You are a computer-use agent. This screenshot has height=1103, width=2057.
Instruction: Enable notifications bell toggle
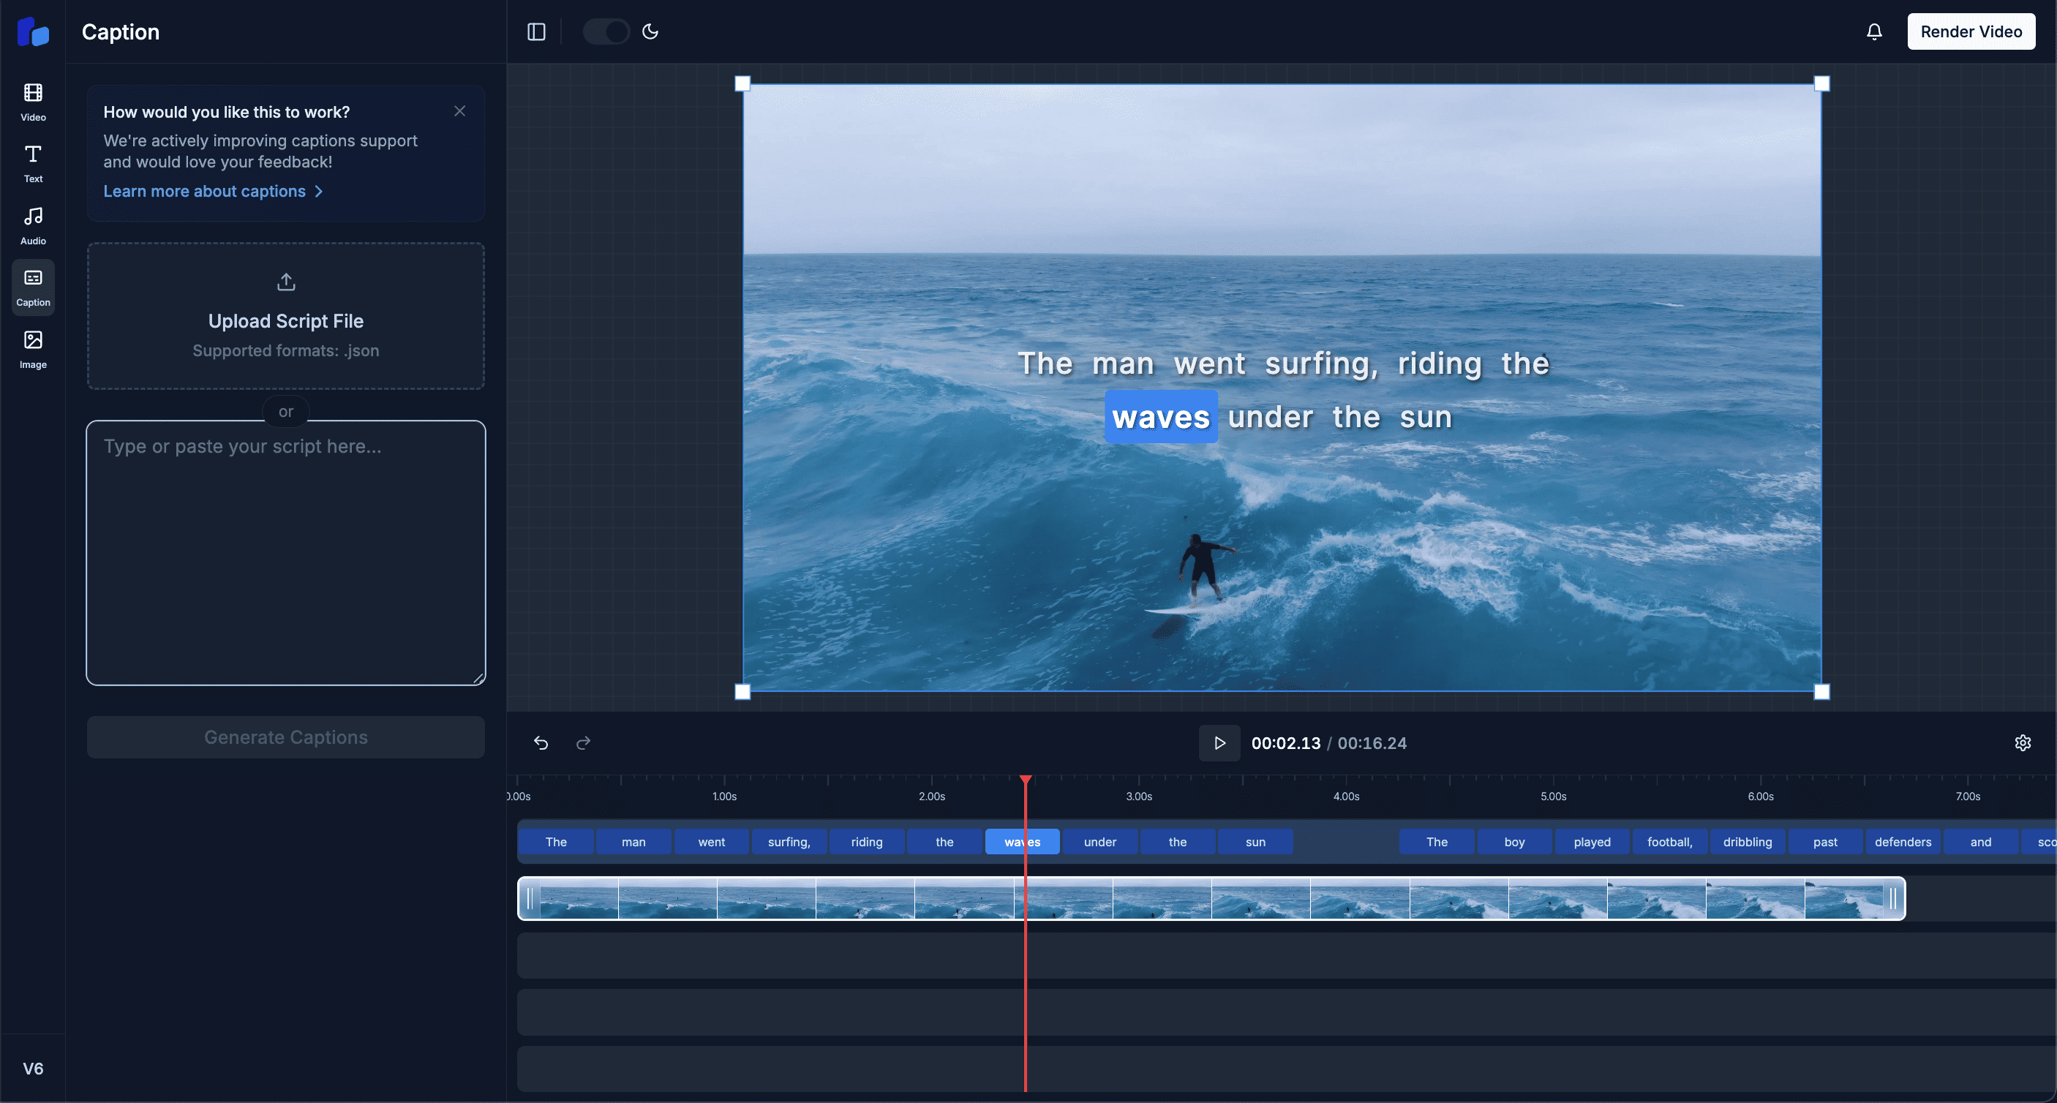(1875, 31)
